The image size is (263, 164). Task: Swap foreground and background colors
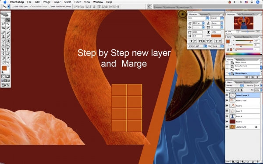tap(8, 66)
